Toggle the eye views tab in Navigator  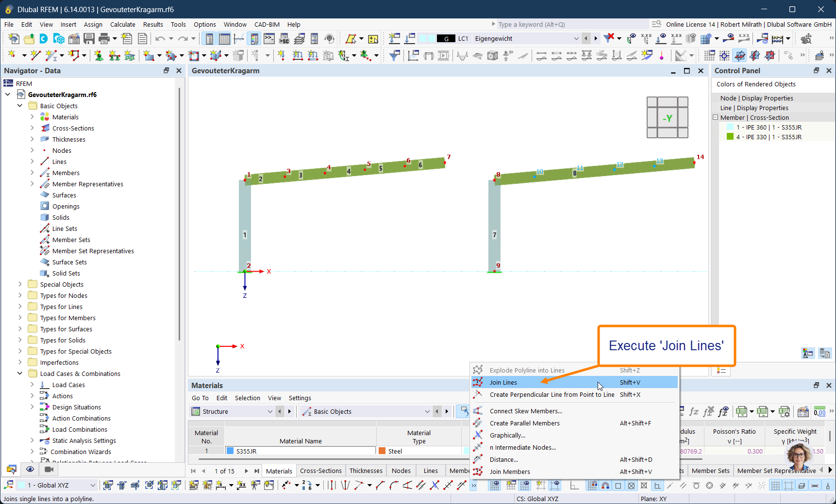click(30, 469)
